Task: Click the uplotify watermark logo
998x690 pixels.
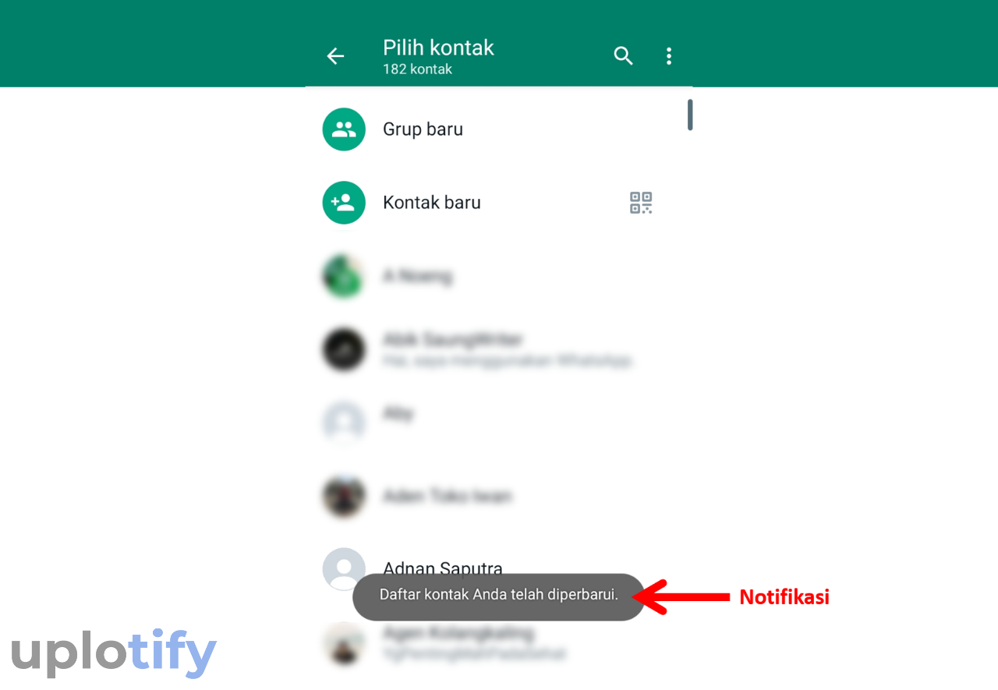Action: click(x=114, y=653)
